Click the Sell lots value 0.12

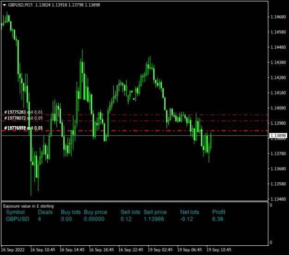(126, 219)
